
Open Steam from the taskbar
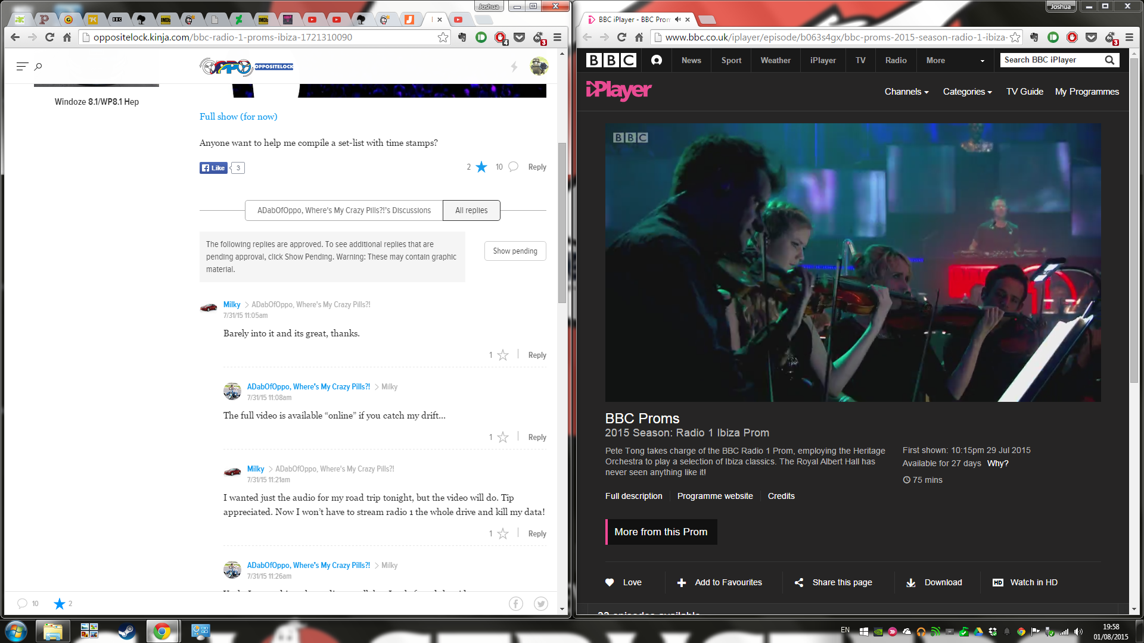point(126,631)
